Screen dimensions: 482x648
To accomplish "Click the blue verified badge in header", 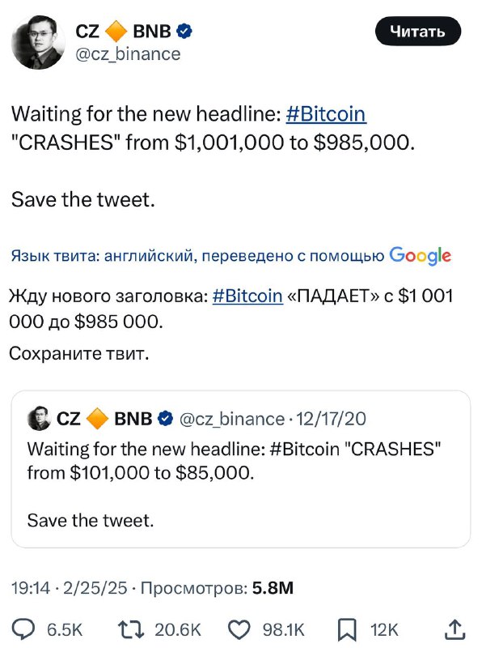I will pos(184,31).
